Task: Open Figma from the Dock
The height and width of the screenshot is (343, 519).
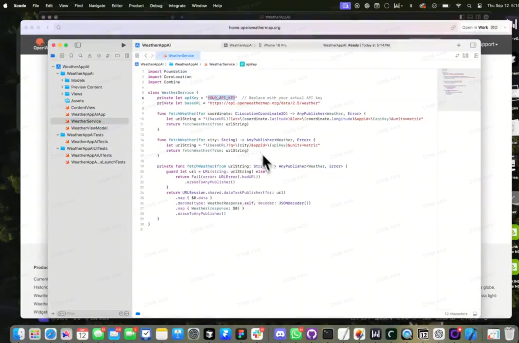Action: [241, 334]
